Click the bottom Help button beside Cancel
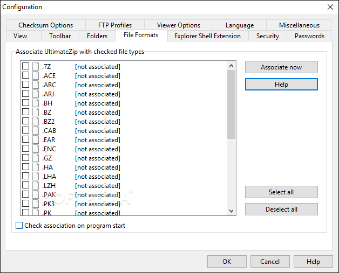 [x=313, y=261]
